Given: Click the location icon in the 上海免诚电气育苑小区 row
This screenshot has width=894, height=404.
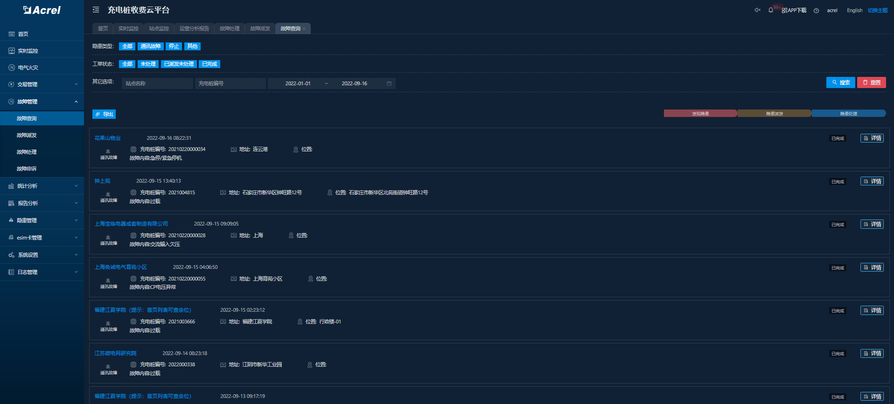Looking at the screenshot, I should tap(311, 279).
